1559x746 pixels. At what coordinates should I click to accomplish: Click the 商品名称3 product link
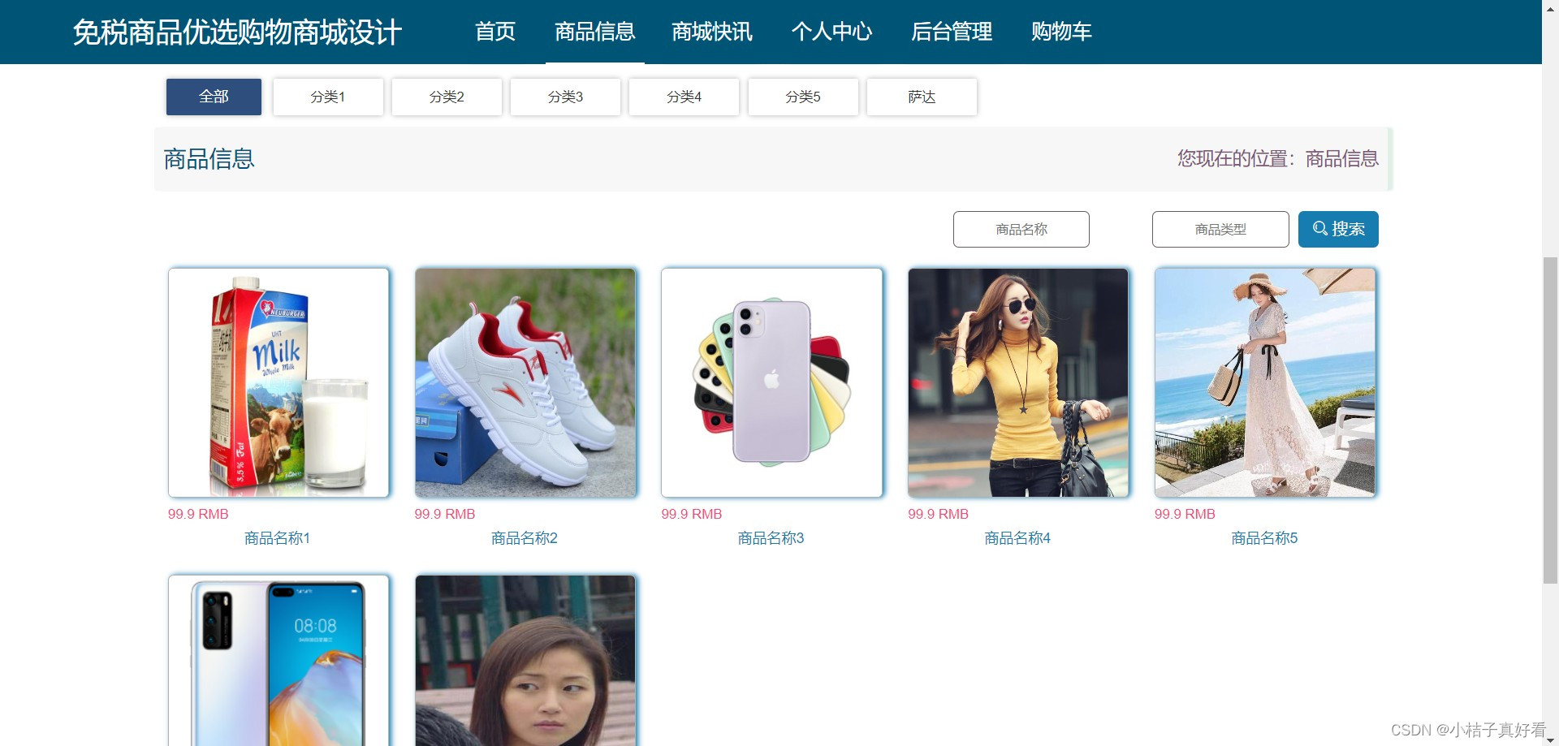[x=771, y=538]
